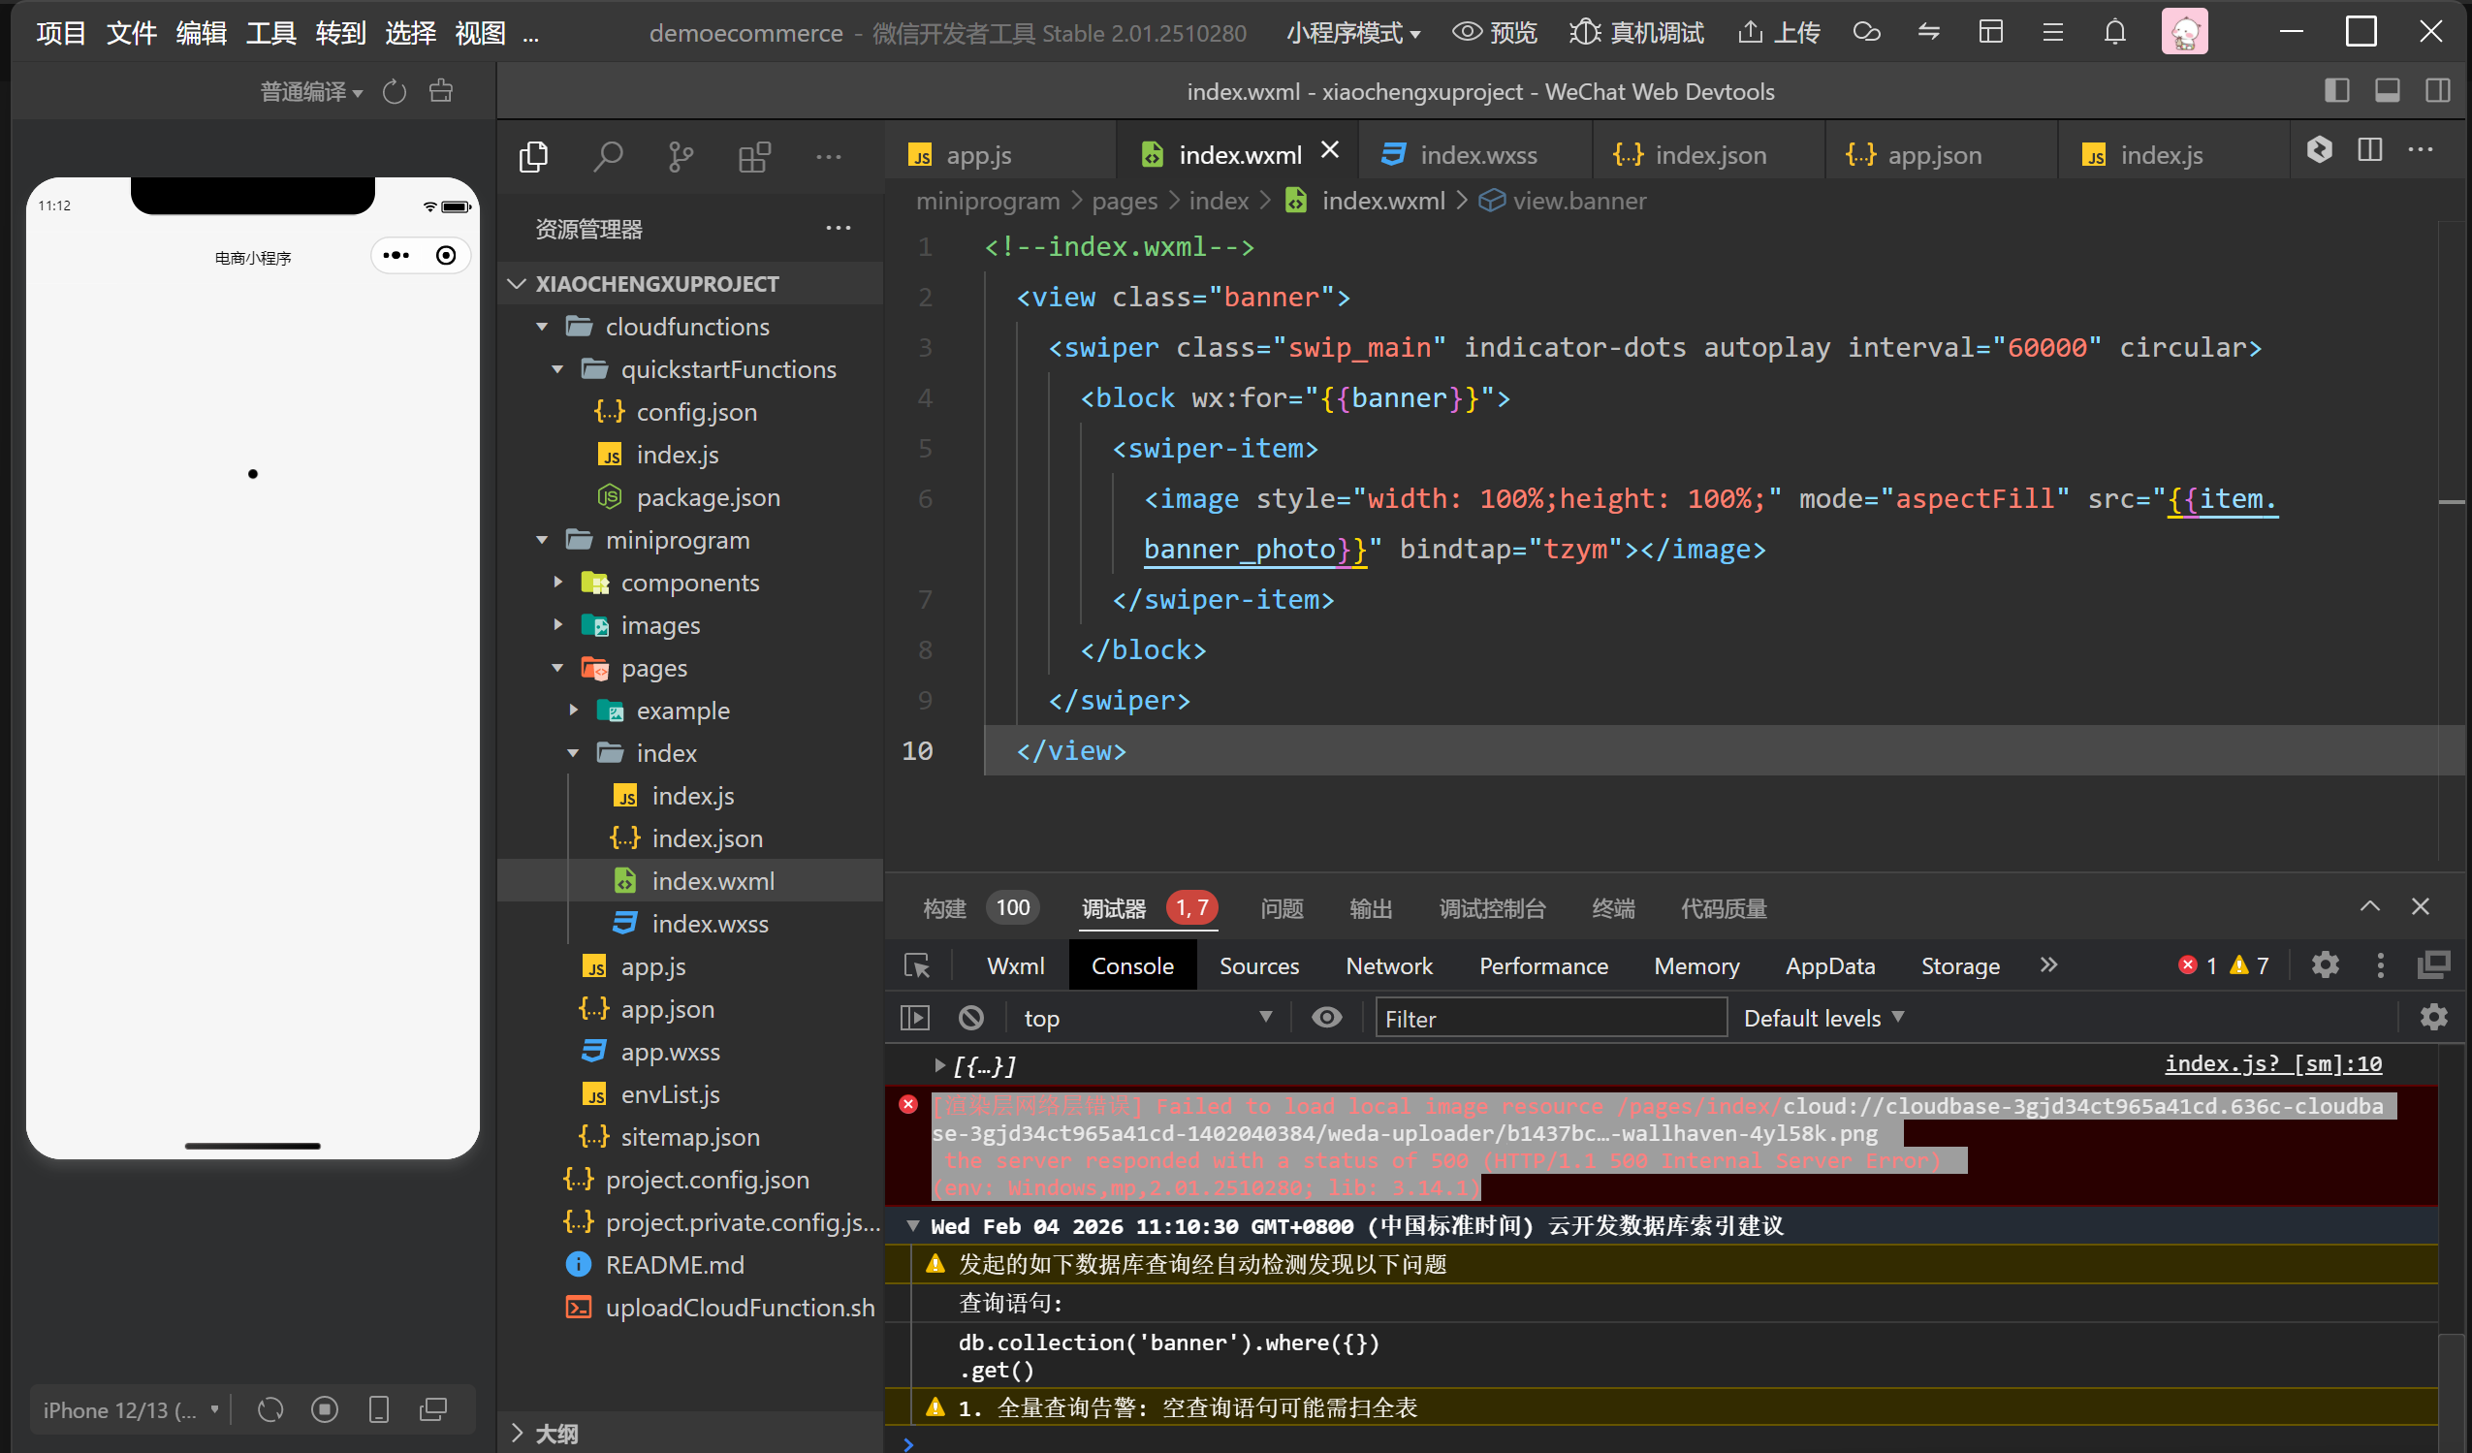Viewport: 2472px width, 1453px height.
Task: Open the index.js? [sm]:10 source link
Action: pyautogui.click(x=2273, y=1063)
